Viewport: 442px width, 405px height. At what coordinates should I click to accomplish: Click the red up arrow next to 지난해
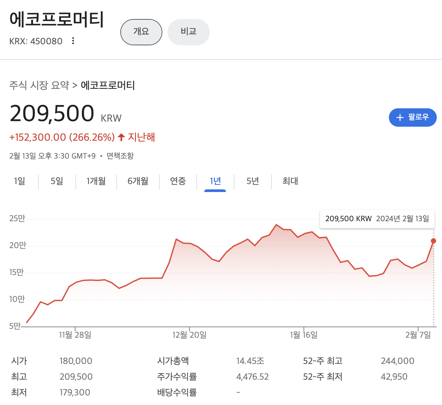121,137
